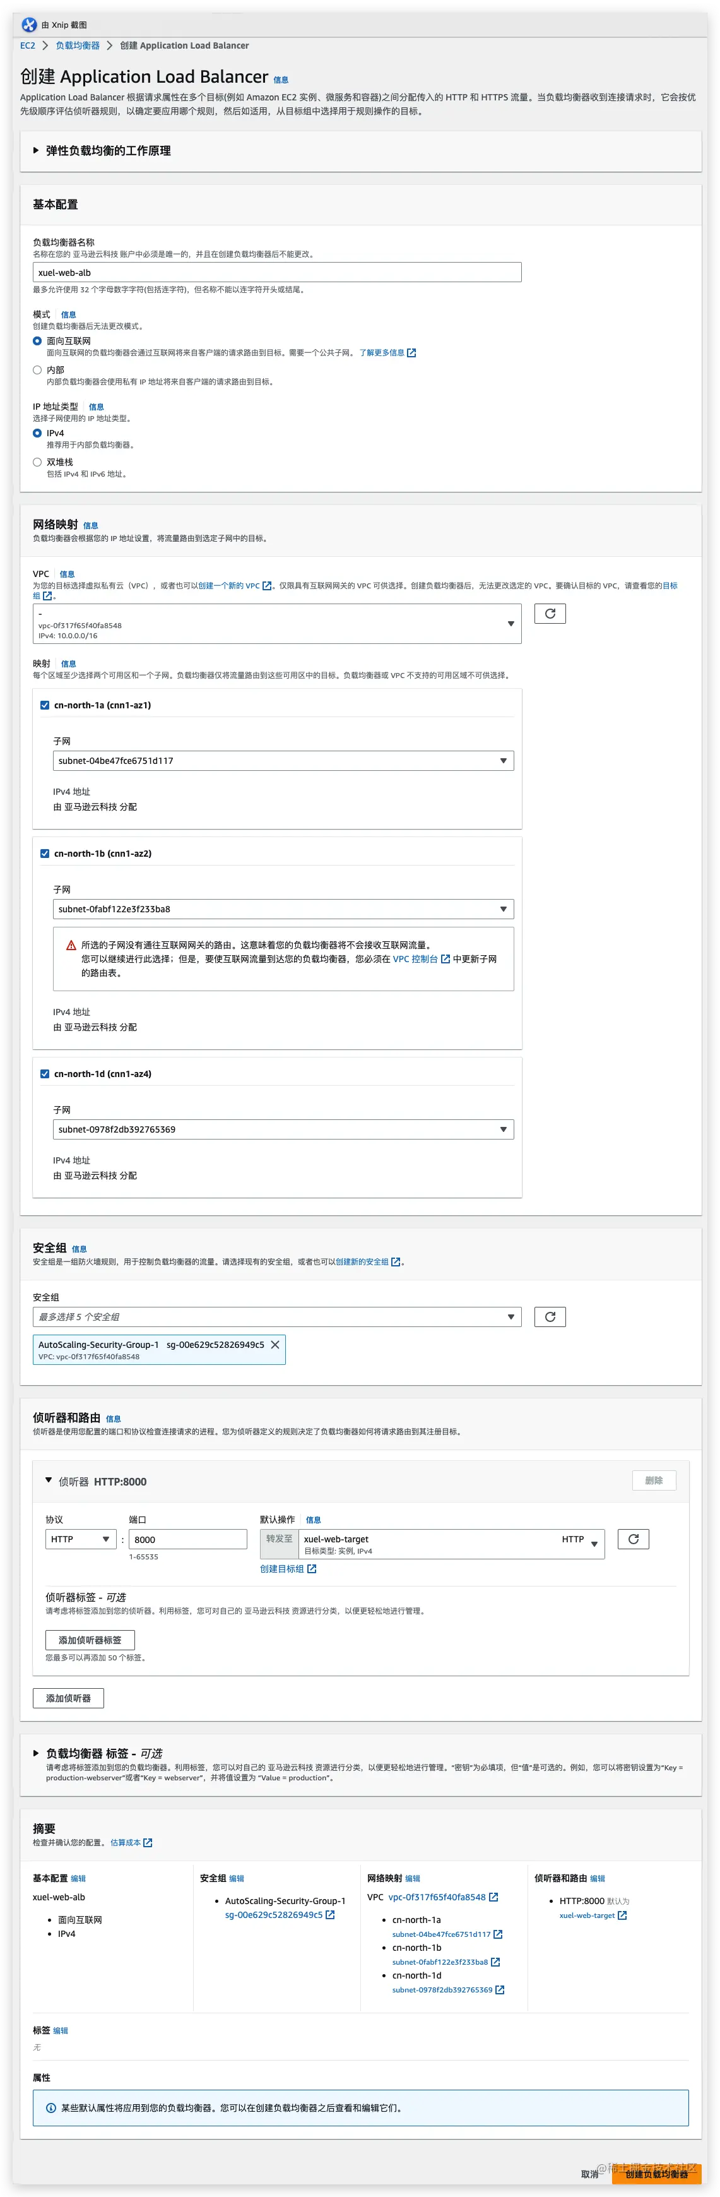Open sg-00e629c52826949c5 summary link
The width and height of the screenshot is (720, 2197).
pos(273,1915)
